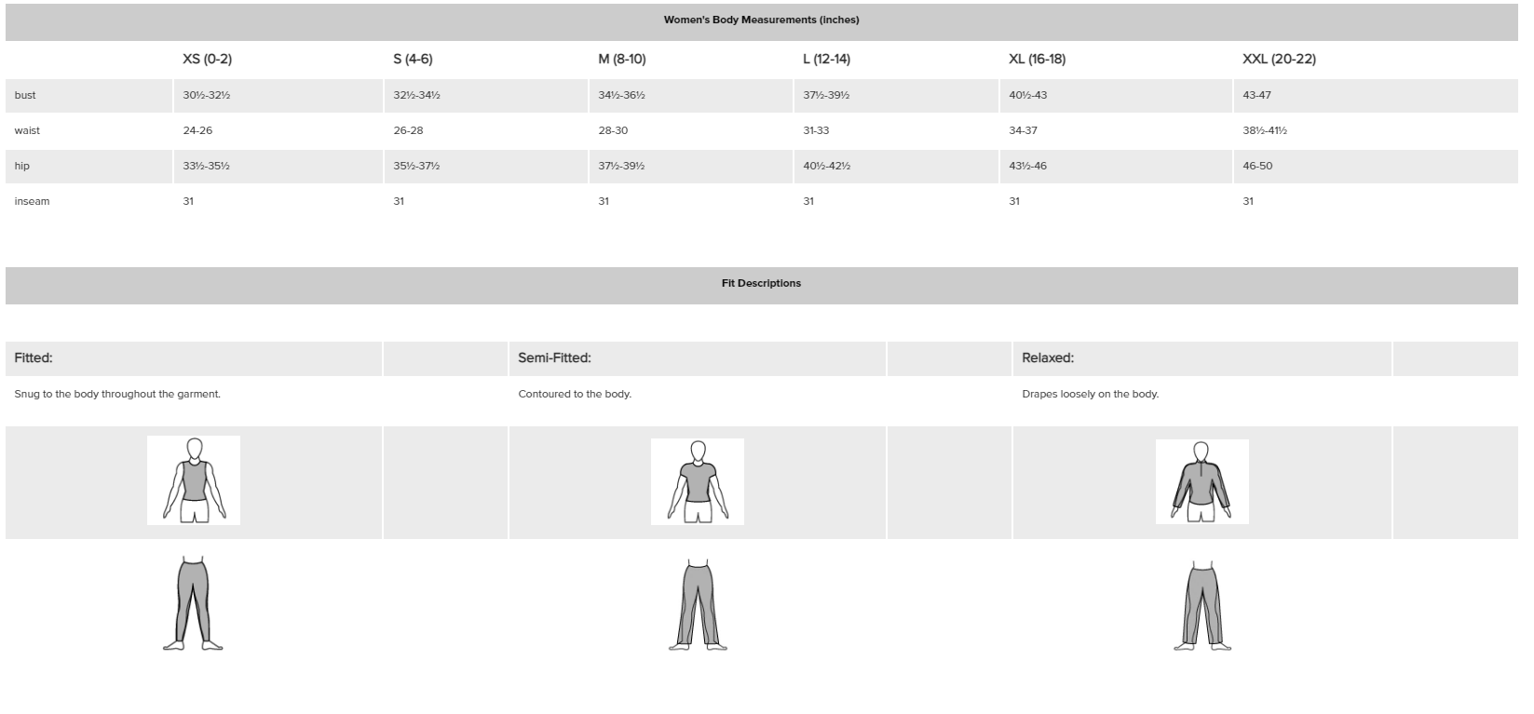The width and height of the screenshot is (1534, 714).
Task: Click the Fitted leggings illustration
Action: 194,603
